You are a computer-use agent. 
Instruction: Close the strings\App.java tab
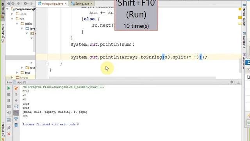66,4
